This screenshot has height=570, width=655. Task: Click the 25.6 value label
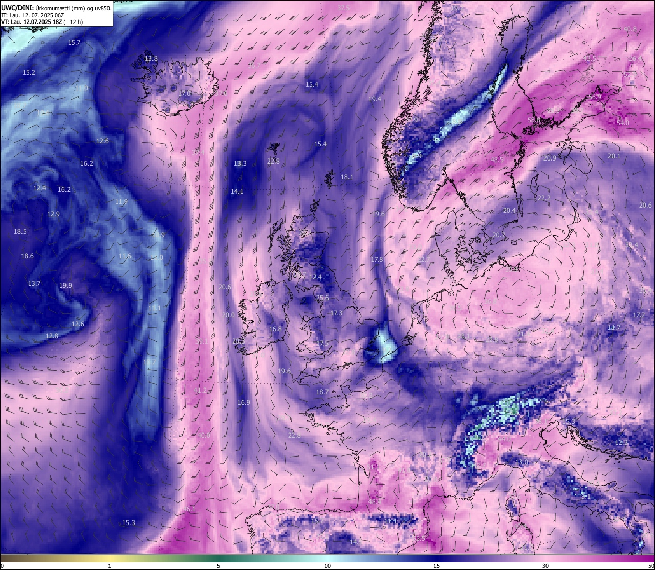[322, 298]
